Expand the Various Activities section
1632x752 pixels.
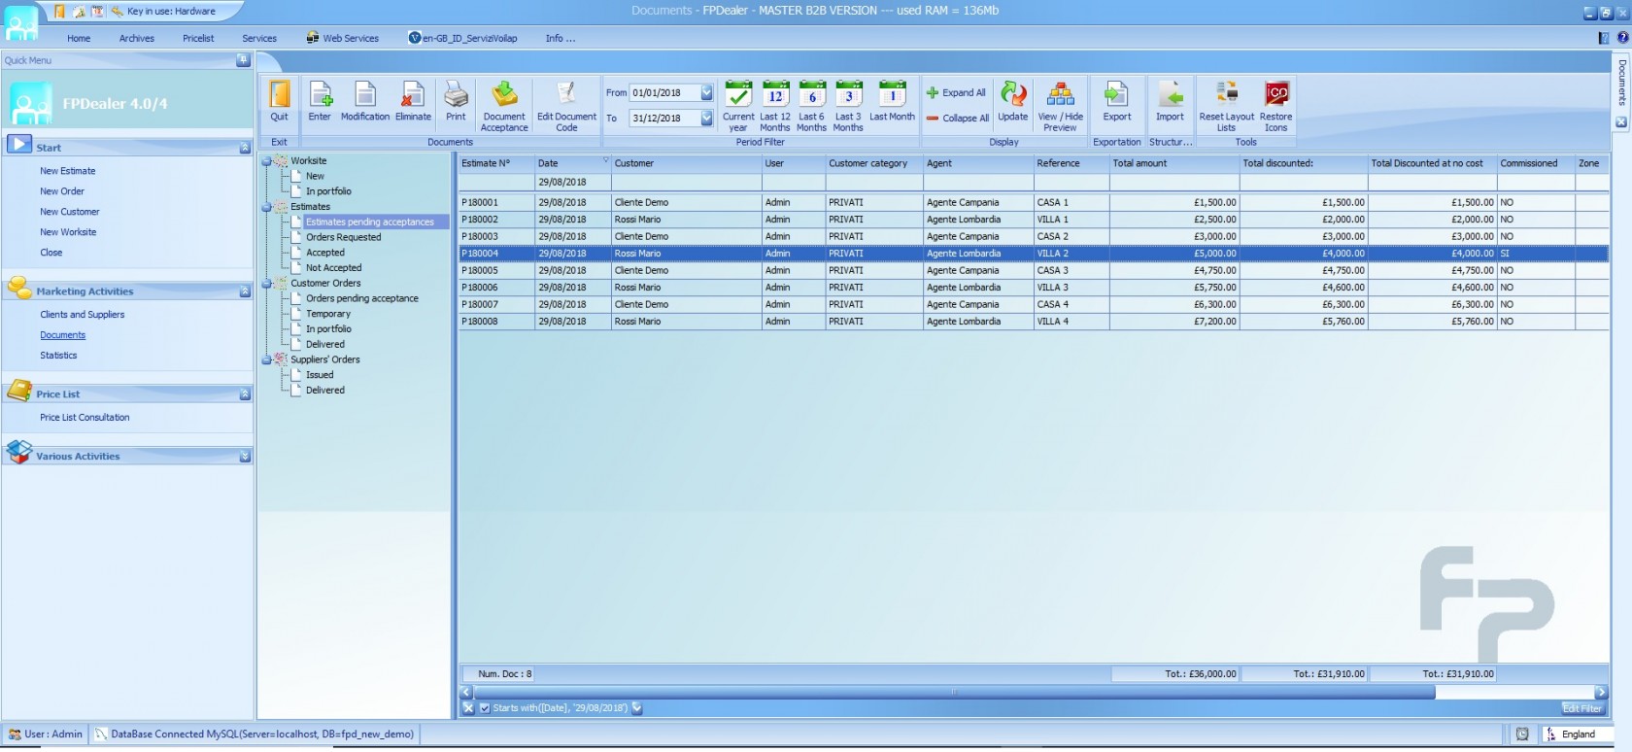pos(245,457)
